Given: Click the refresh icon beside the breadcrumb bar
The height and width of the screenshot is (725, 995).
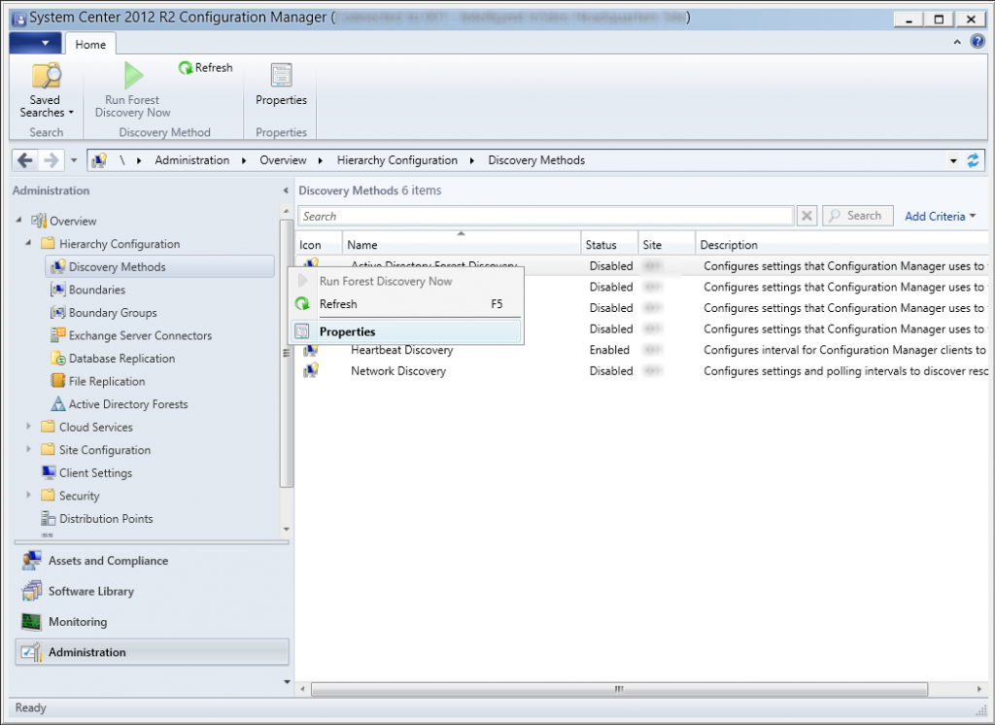Looking at the screenshot, I should pos(973,159).
